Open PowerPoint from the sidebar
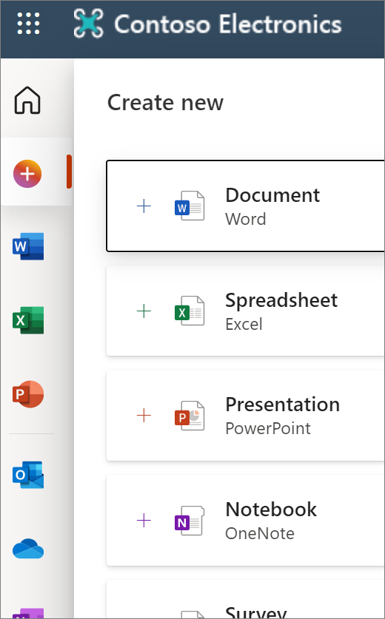This screenshot has width=385, height=619. tap(28, 394)
